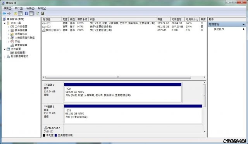Image resolution: width=248 pixels, height=144 pixels.
Task: Sort by the 狀態 column header
Action: coord(122,19)
